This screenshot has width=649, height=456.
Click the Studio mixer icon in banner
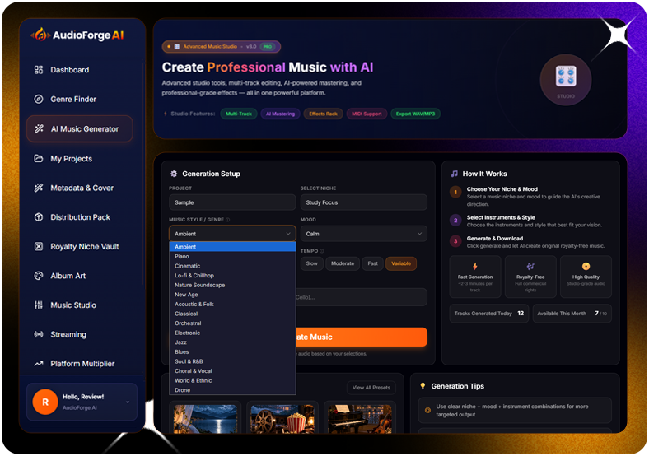[566, 77]
